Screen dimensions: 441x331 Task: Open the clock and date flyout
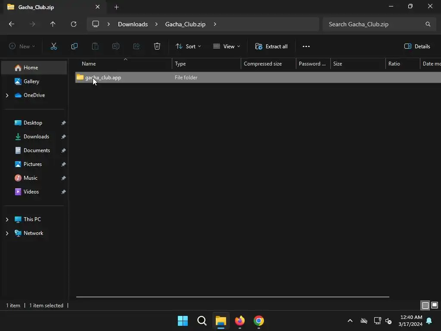(x=410, y=321)
